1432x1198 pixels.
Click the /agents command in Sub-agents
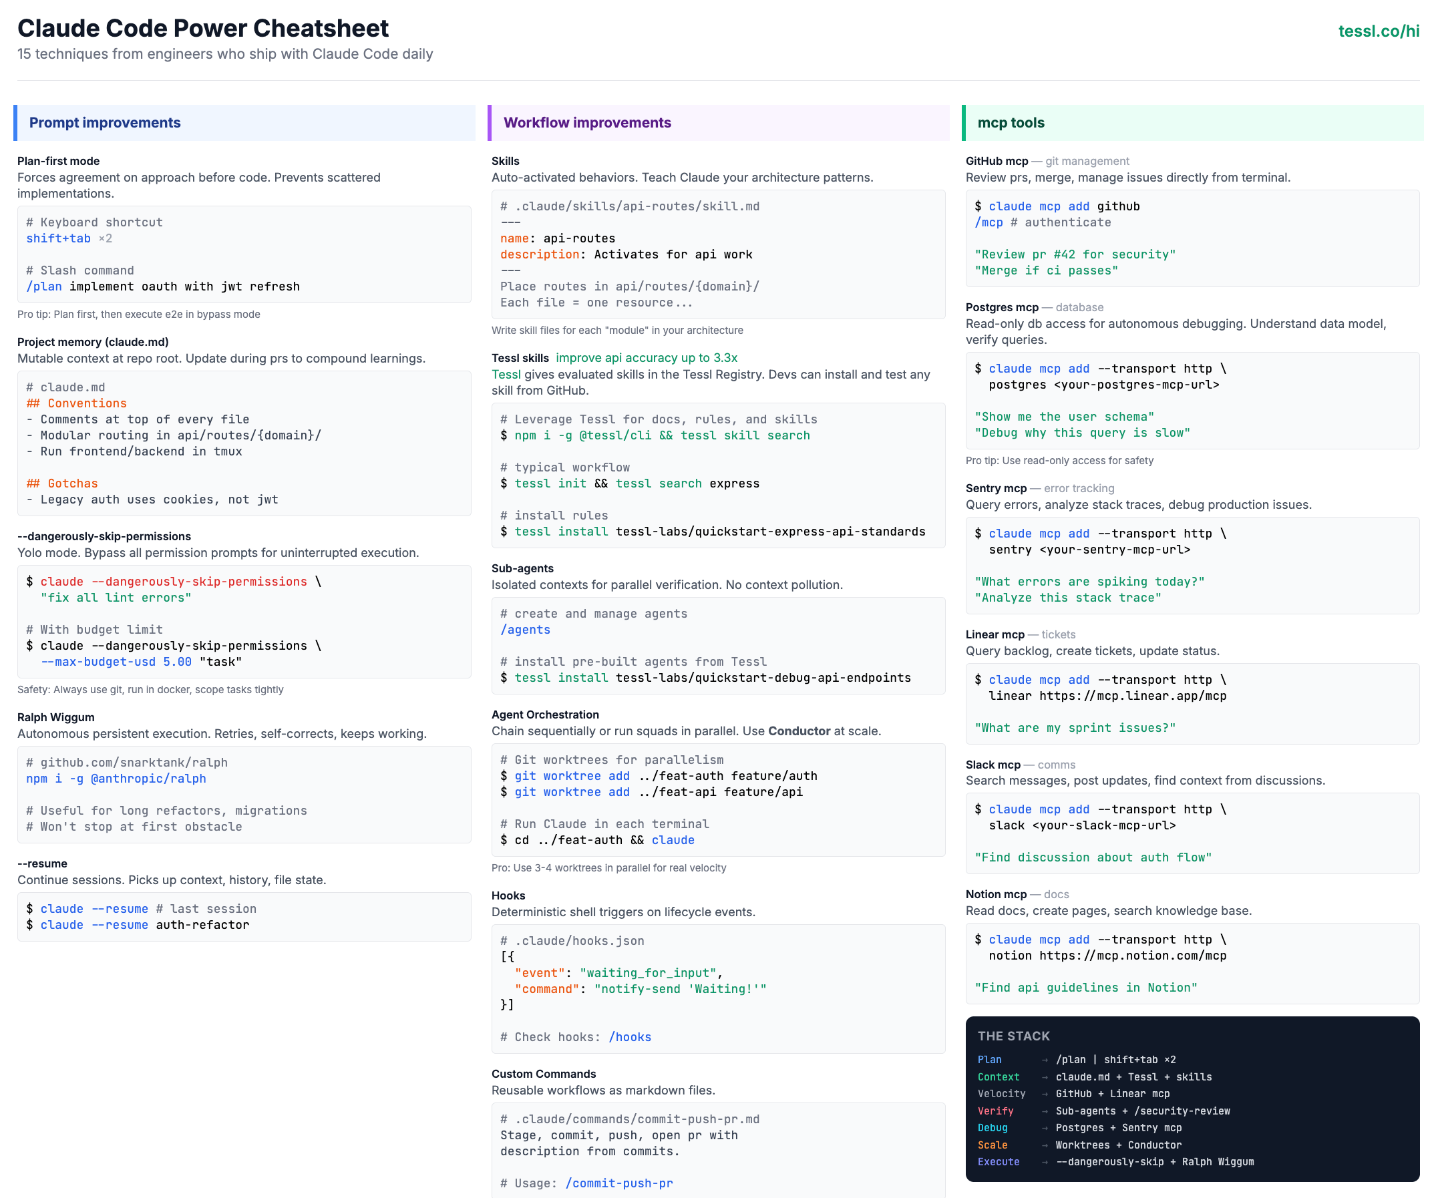tap(525, 629)
